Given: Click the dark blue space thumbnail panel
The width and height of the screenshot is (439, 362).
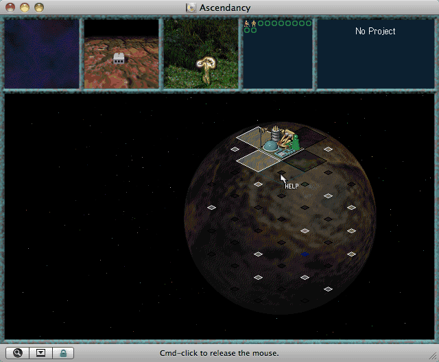Looking at the screenshot, I should tap(41, 53).
